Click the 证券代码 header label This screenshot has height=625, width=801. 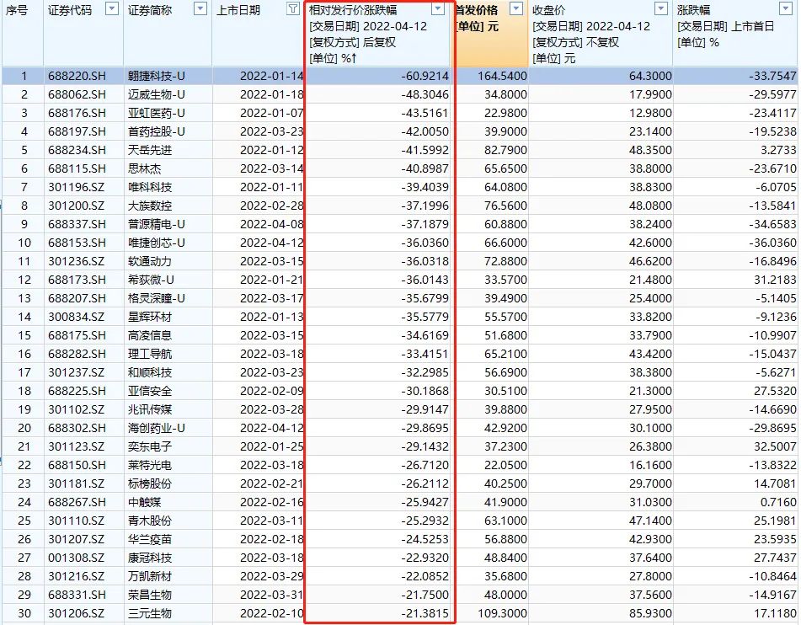(70, 10)
